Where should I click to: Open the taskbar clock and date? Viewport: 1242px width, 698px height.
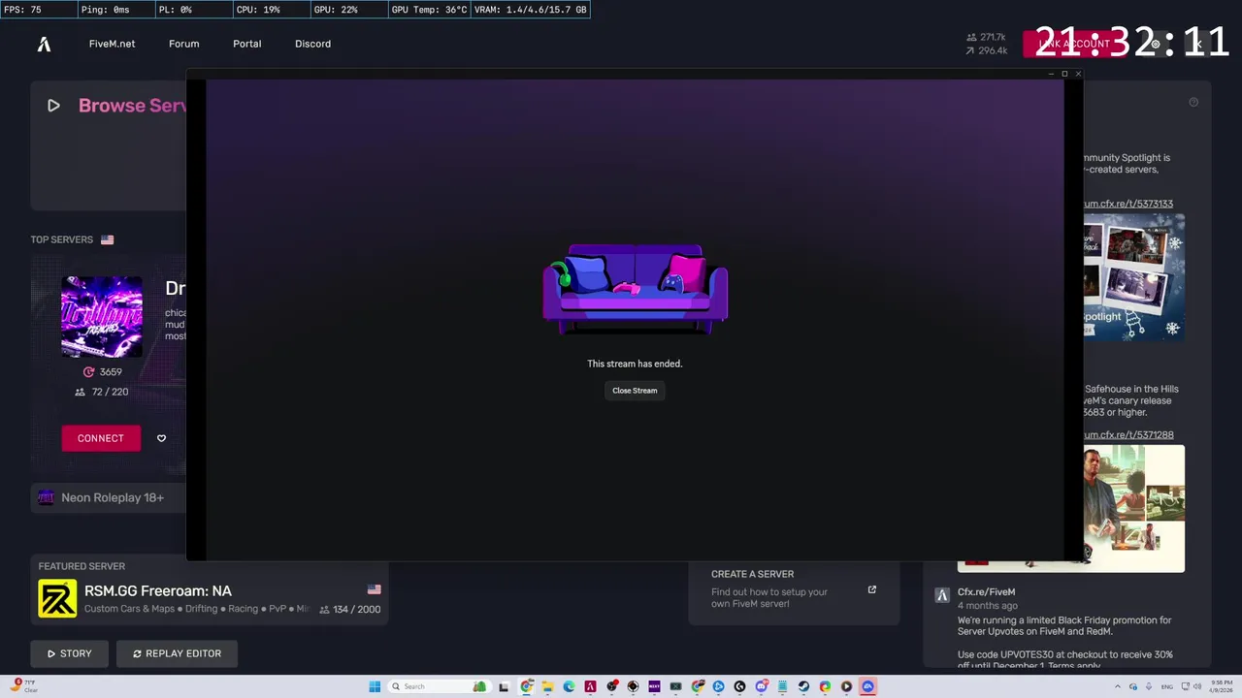click(1221, 686)
